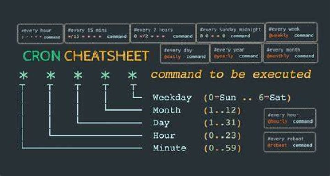Click the "@weekly" shortcut keyword
Screen dimensions: 330x176
pos(279,36)
